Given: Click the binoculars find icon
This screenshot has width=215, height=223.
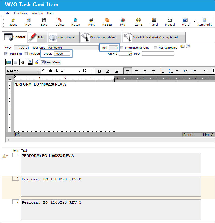Looking at the screenshot, I should 22,62.
